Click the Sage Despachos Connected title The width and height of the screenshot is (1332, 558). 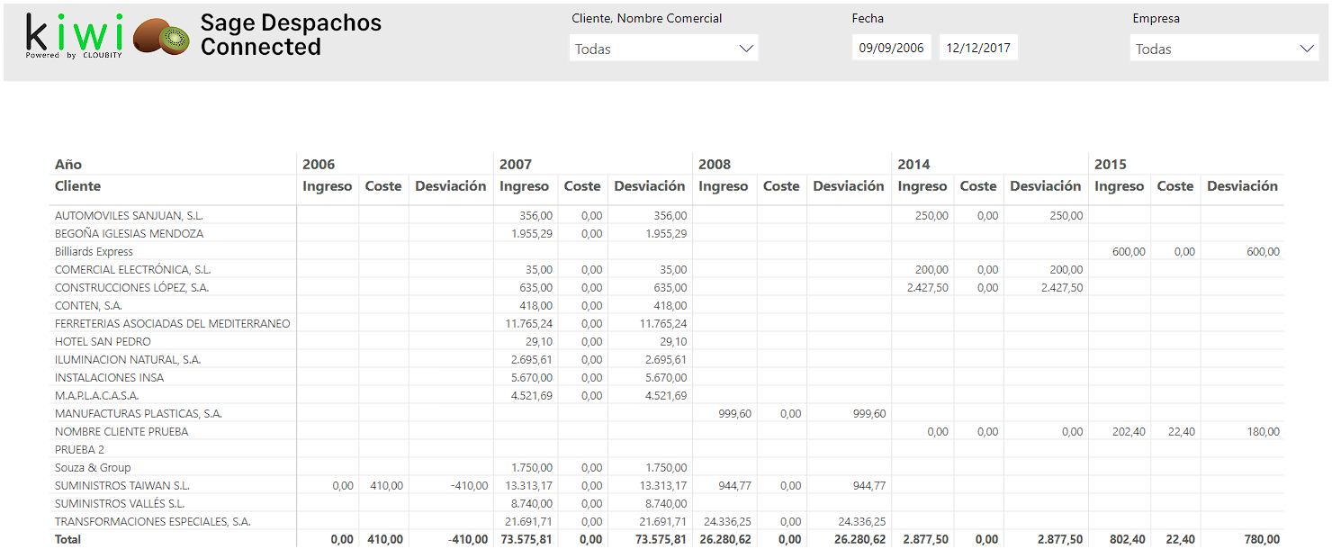[291, 35]
